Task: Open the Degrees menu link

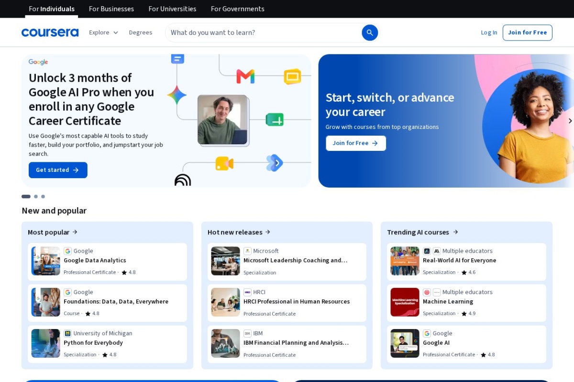Action: 141,32
